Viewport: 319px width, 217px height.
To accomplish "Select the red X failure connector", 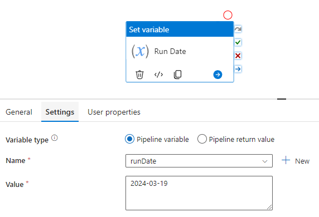I will point(238,56).
